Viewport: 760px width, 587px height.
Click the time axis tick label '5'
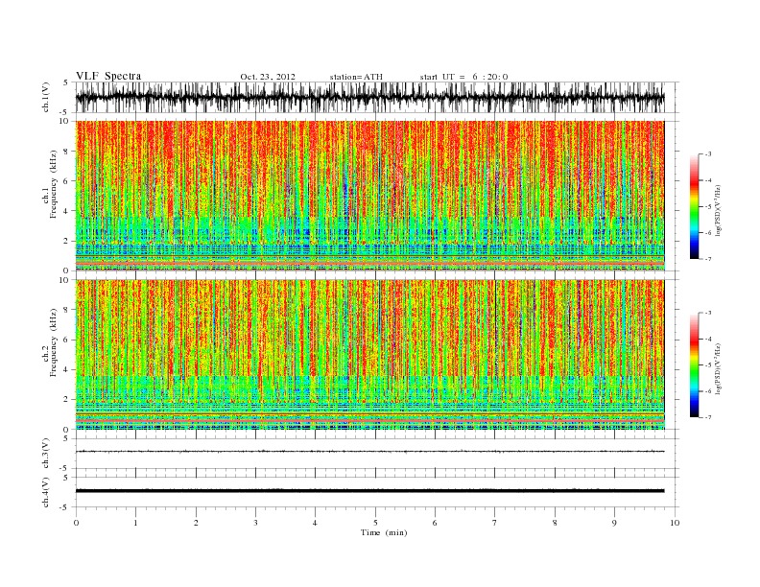(x=375, y=523)
